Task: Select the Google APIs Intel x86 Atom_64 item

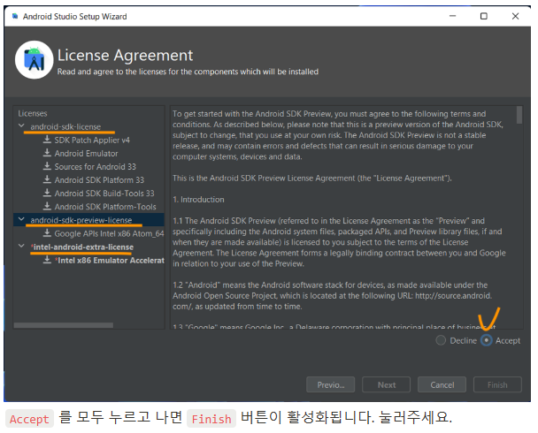Action: point(109,233)
